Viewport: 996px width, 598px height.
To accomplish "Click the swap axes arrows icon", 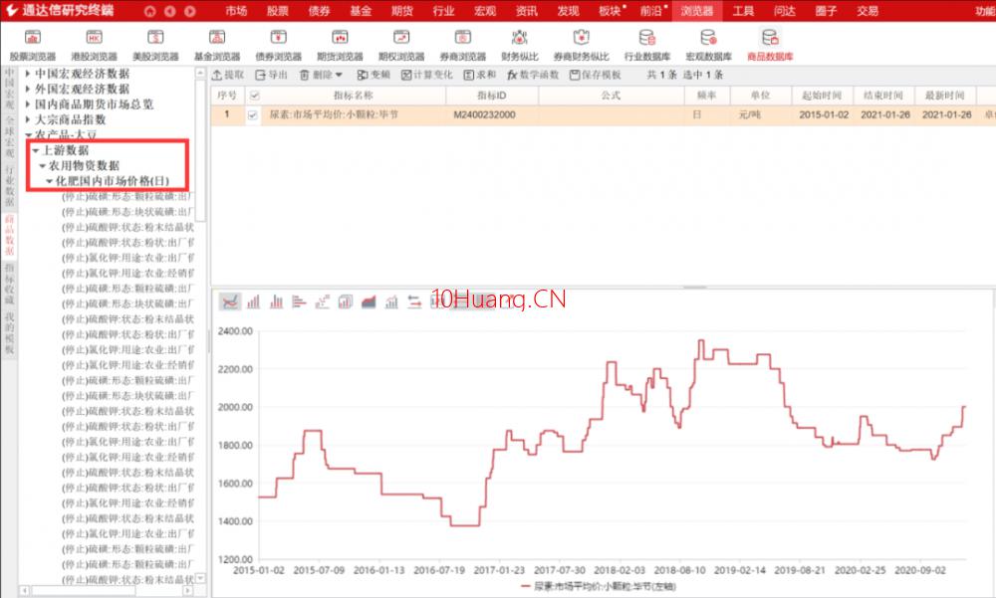I will point(414,301).
